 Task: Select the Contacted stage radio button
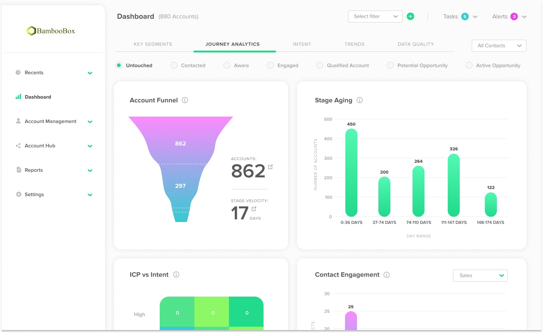tap(174, 65)
